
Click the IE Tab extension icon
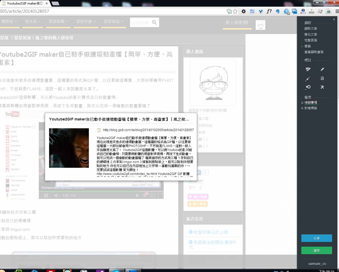(328, 11)
